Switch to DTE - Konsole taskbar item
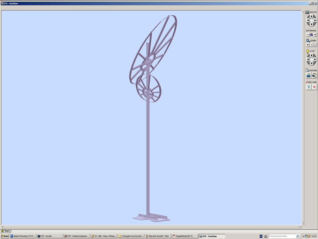 [49, 236]
